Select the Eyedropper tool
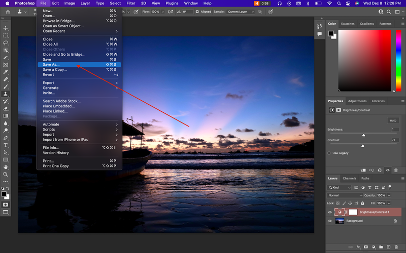Viewport: 406px width, 253px height. point(6,72)
